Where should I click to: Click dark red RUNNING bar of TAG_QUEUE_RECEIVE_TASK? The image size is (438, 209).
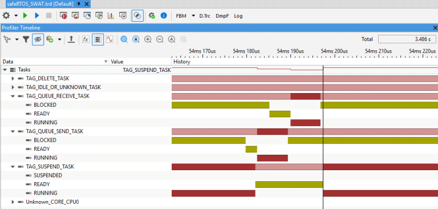coord(305,123)
